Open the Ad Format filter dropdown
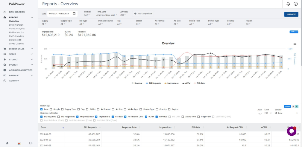The height and width of the screenshot is (147, 302). [x=157, y=24]
